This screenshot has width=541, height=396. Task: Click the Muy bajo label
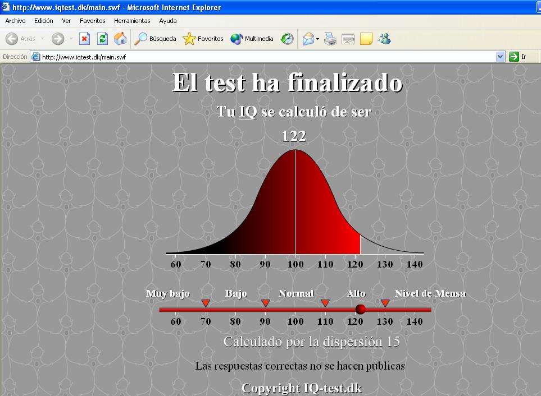coord(167,293)
